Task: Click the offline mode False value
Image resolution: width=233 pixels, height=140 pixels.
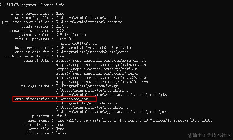Action: [x=61, y=133]
